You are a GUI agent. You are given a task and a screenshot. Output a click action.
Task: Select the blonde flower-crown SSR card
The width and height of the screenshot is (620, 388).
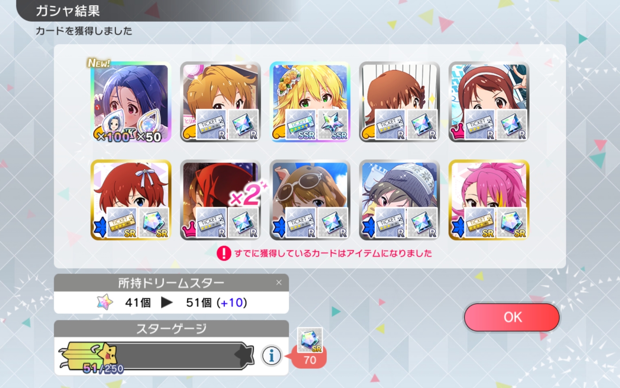pos(310,102)
